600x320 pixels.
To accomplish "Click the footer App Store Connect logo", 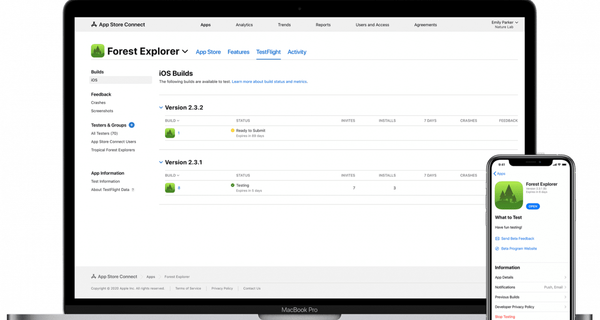I will tap(114, 276).
